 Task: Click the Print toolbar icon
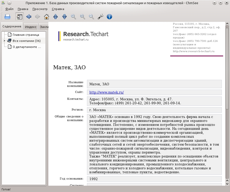pyautogui.click(x=7, y=17)
